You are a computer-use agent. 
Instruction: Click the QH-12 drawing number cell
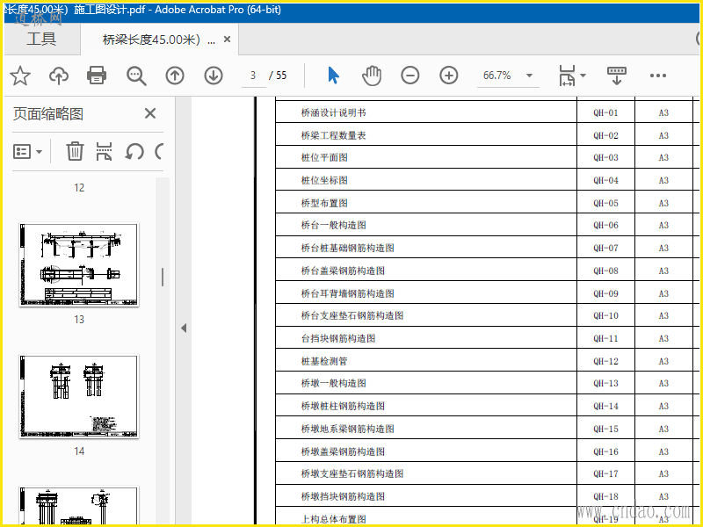[605, 361]
